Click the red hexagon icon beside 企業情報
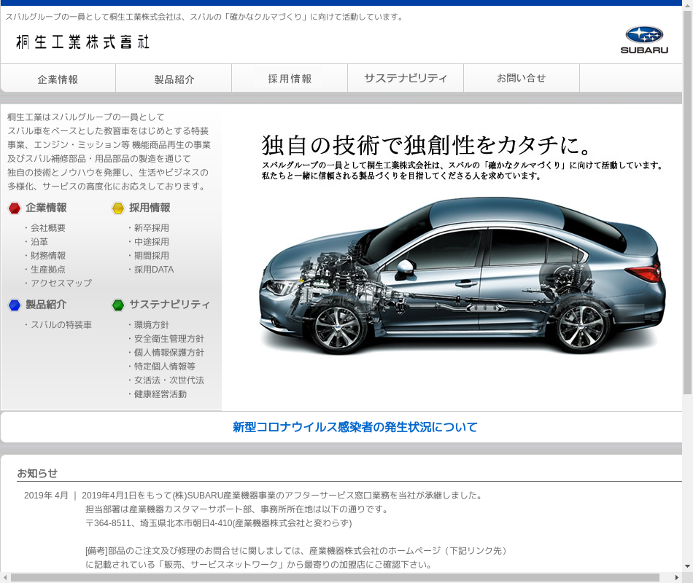 tap(15, 208)
